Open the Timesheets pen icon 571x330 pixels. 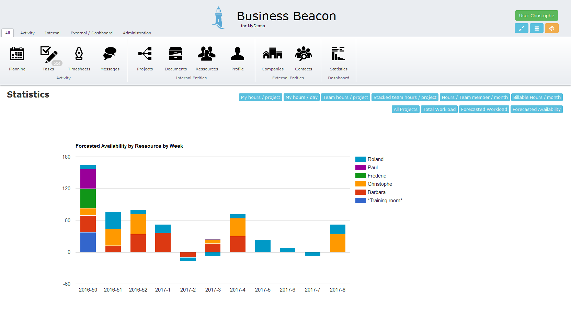[79, 55]
